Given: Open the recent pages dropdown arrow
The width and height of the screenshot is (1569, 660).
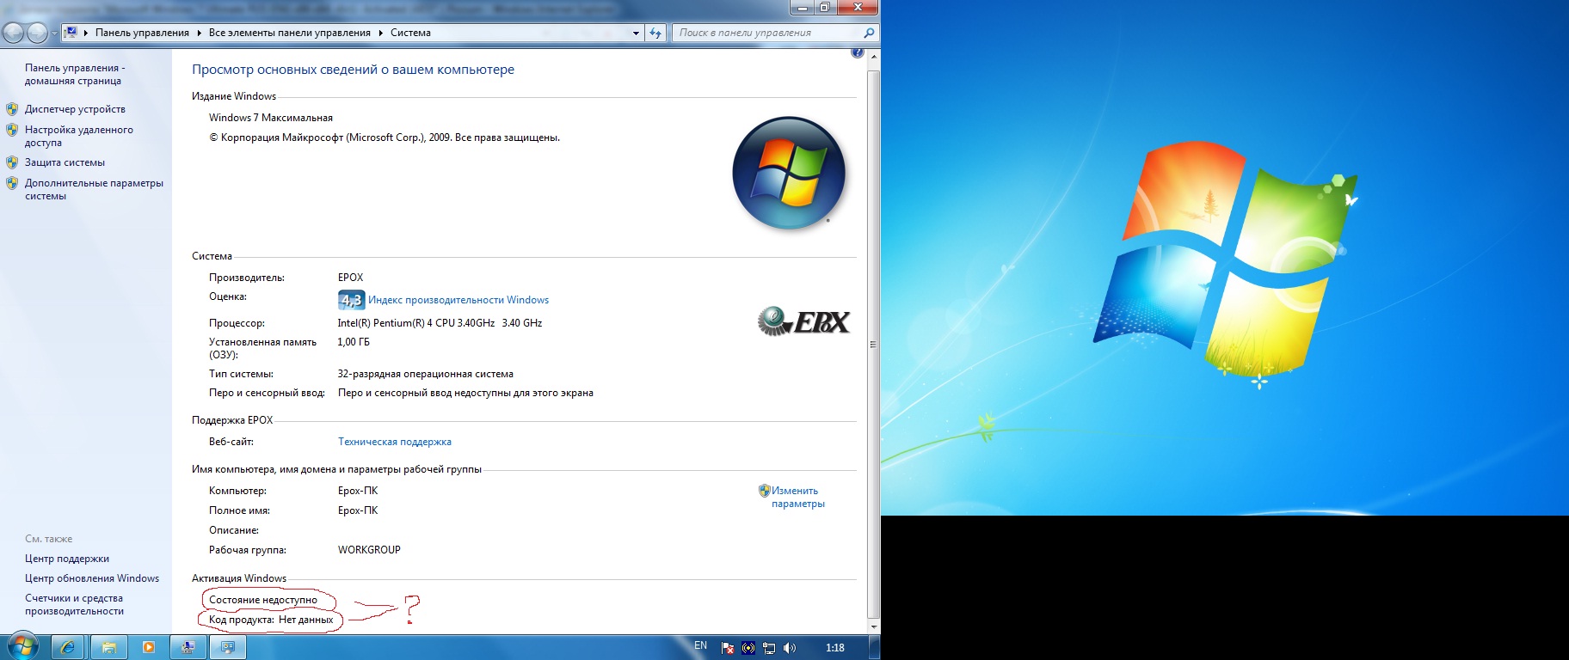Looking at the screenshot, I should pyautogui.click(x=54, y=34).
